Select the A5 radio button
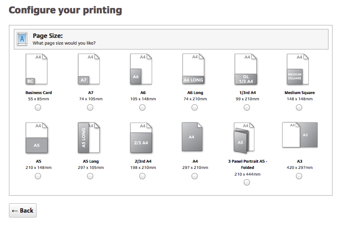 pos(38,176)
